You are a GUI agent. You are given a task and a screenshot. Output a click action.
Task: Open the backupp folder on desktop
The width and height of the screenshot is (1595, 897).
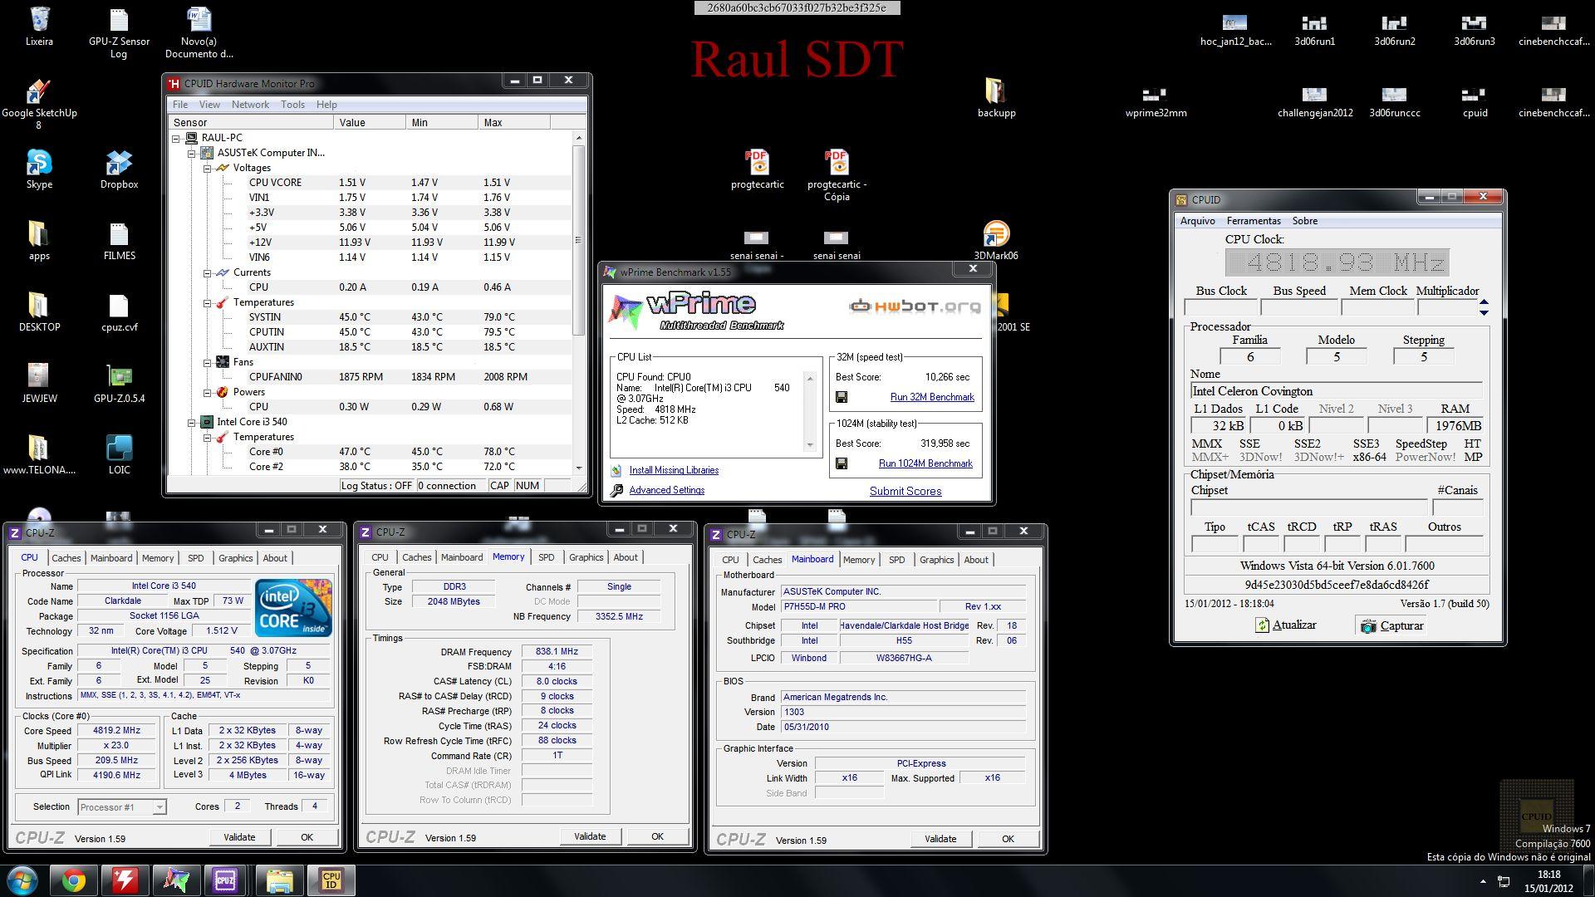tap(996, 98)
